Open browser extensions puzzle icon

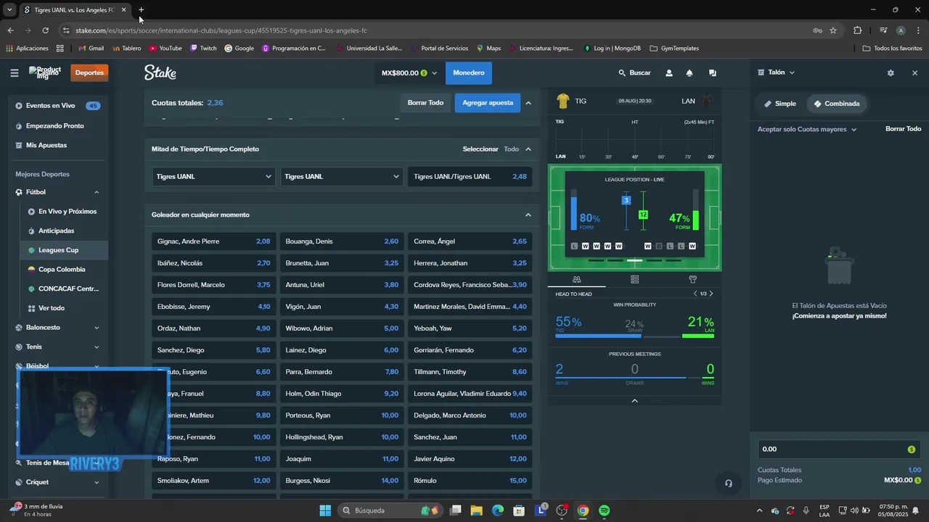click(x=858, y=30)
